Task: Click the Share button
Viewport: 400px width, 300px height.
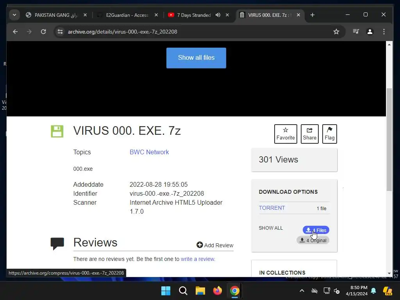Action: [309, 134]
